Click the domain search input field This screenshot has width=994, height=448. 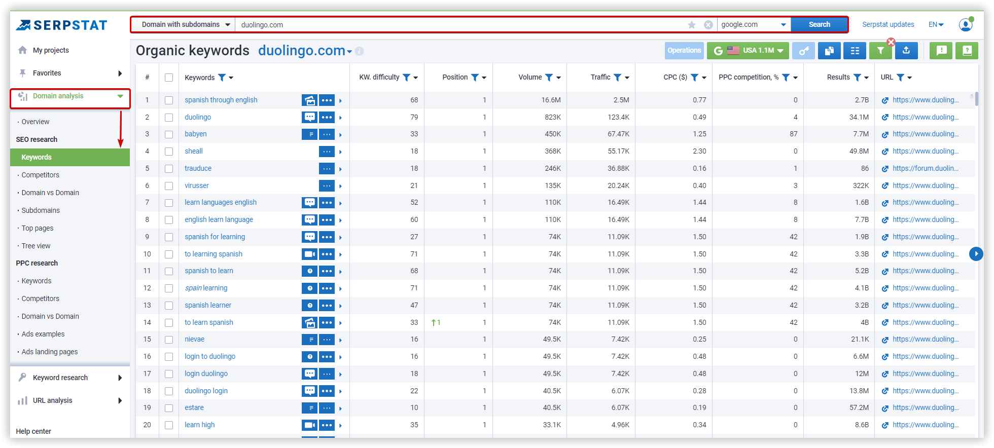click(461, 24)
